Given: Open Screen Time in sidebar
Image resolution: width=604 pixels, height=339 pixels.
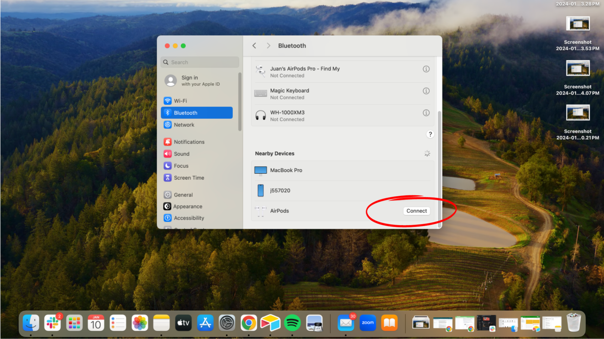Looking at the screenshot, I should pos(197,178).
